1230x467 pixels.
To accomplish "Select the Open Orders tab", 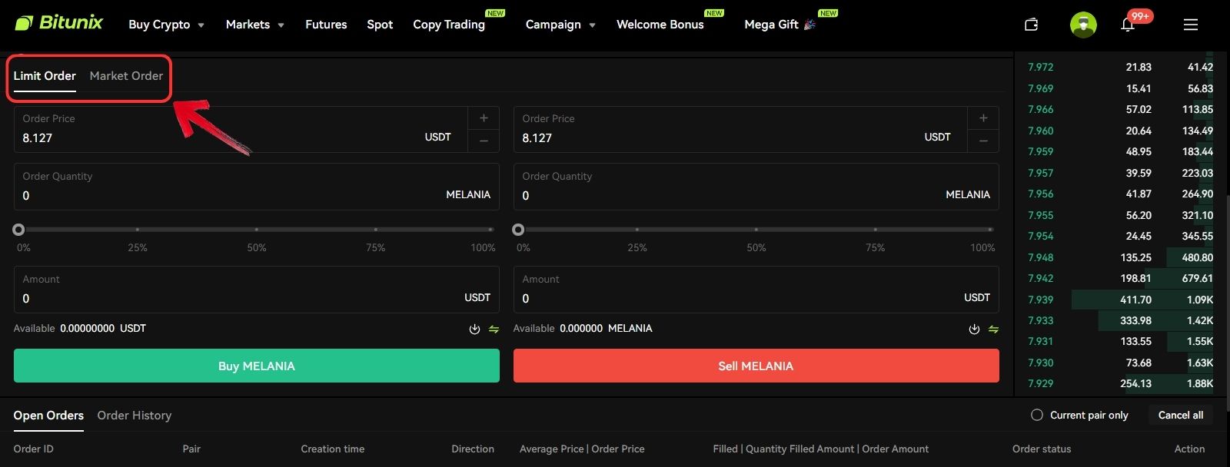I will 48,416.
